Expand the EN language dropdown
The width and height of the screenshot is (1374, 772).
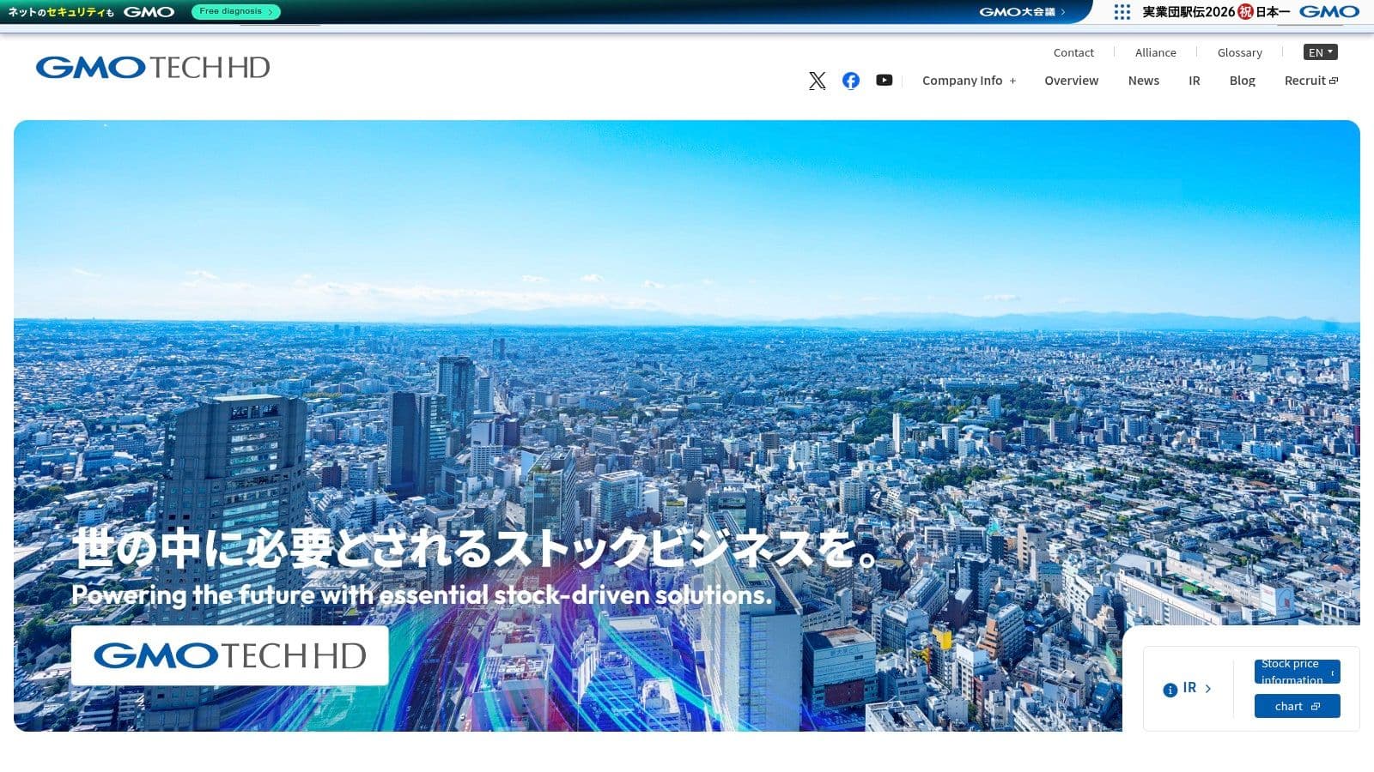pyautogui.click(x=1320, y=52)
